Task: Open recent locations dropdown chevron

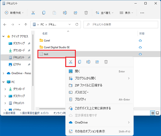Action: pyautogui.click(x=19, y=24)
